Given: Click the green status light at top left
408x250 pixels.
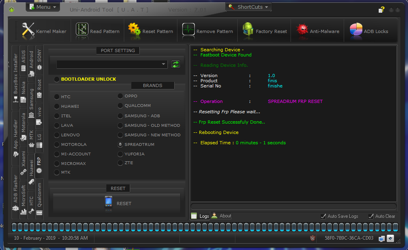Looking at the screenshot, I should click(x=12, y=10).
